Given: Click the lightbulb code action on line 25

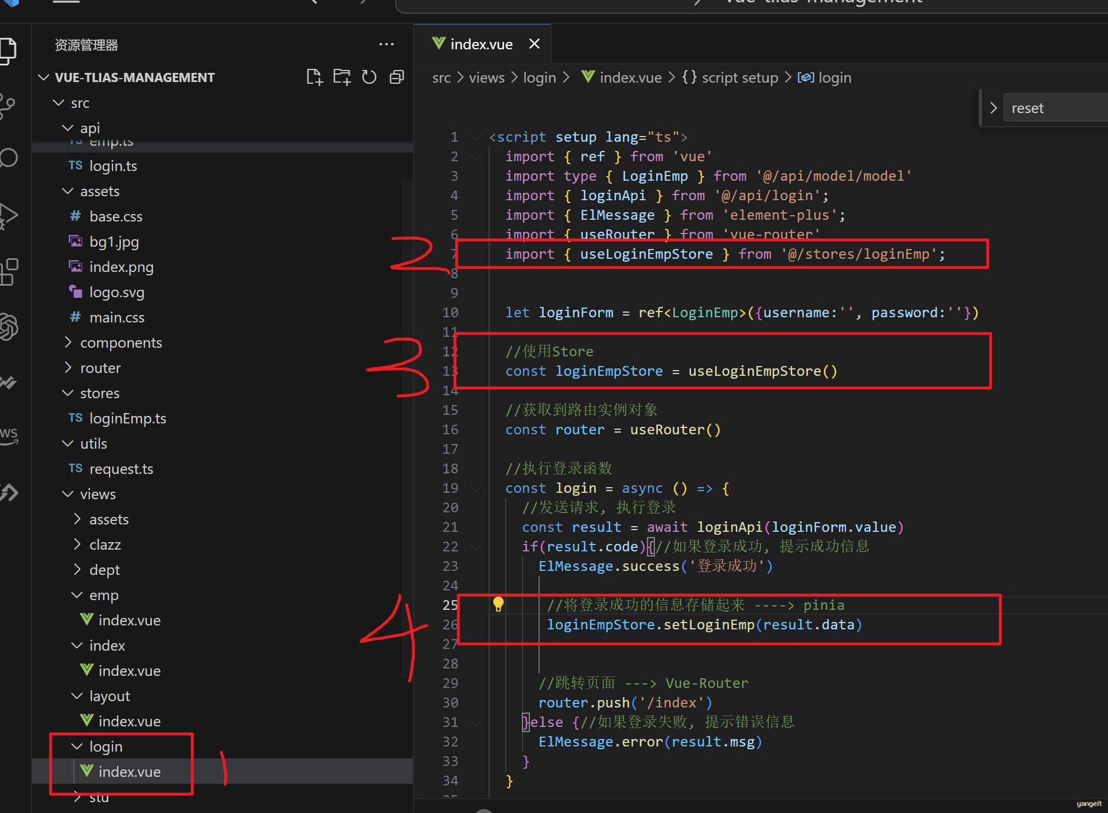Looking at the screenshot, I should 498,604.
